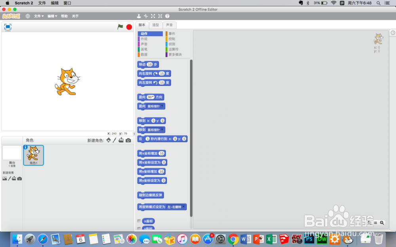396x247 pixels.
Task: Select the Grow sprite tool
Action: 153,16
